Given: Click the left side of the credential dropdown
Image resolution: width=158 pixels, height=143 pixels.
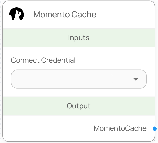Looking at the screenshot, I should tap(23, 79).
